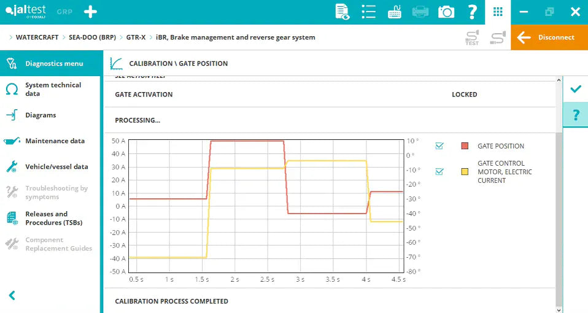Click the 2.5 s time axis label

267,280
